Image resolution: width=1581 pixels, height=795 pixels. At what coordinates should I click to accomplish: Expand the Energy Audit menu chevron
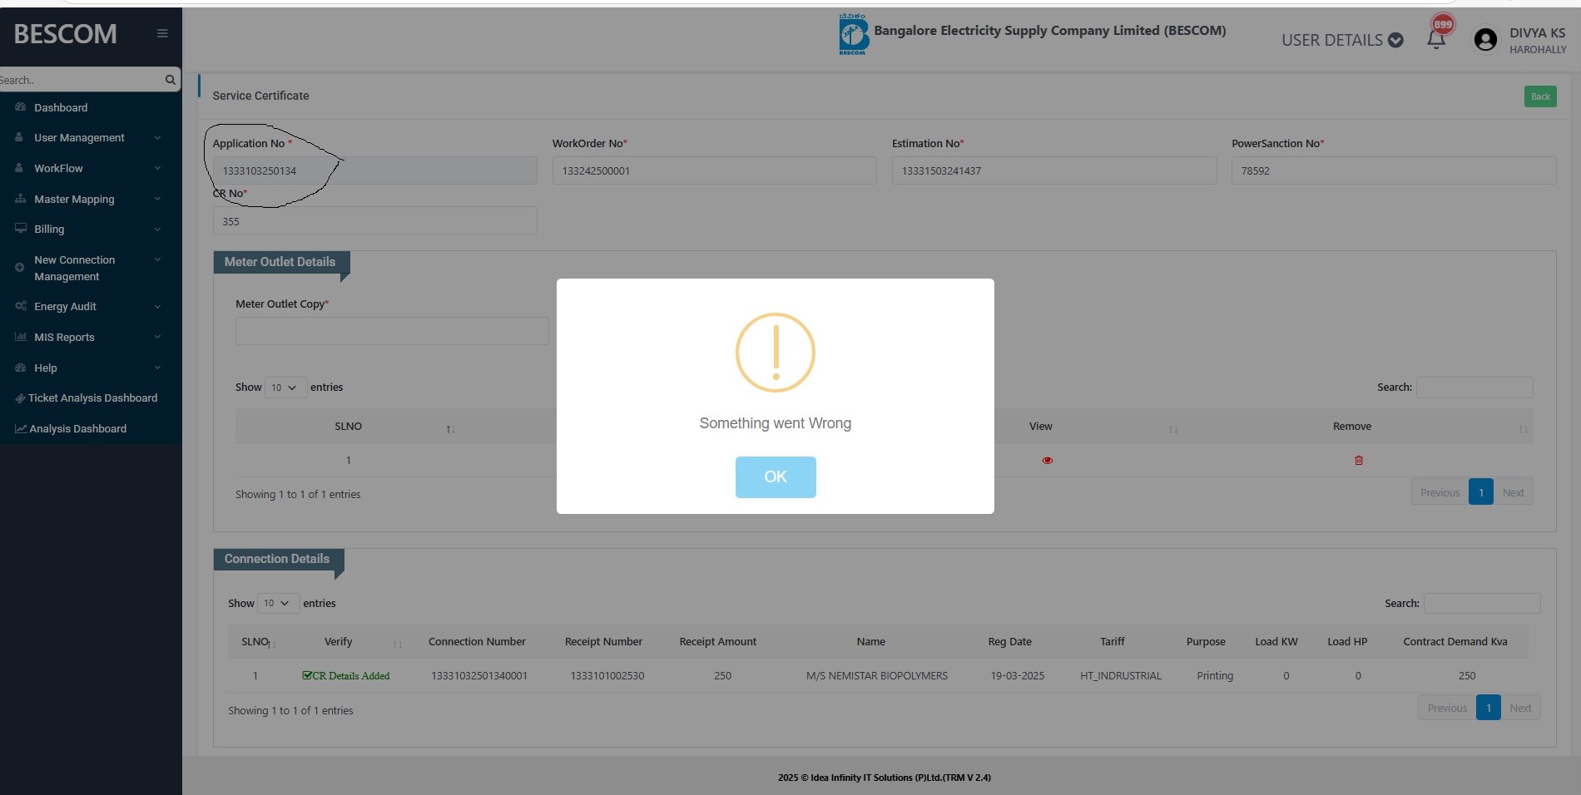(157, 307)
